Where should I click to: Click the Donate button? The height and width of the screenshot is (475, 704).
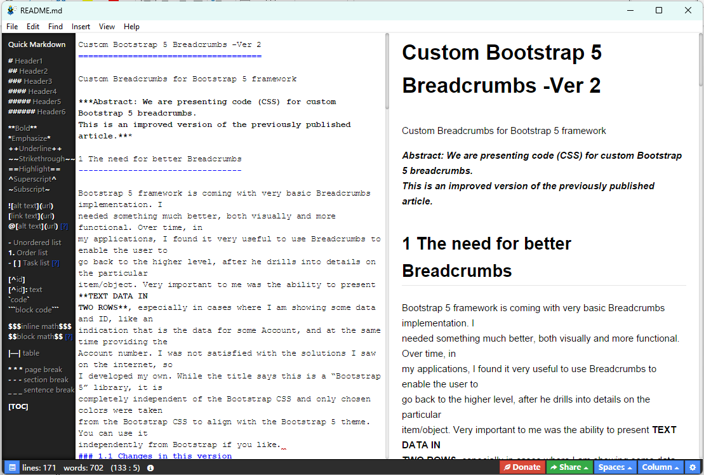click(x=522, y=467)
